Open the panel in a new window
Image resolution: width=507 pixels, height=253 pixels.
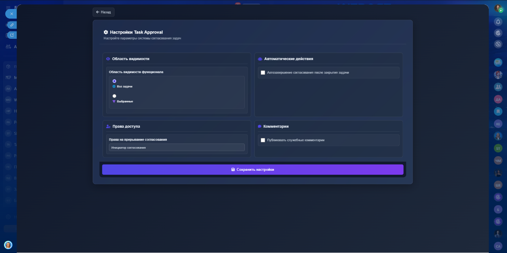pos(12,35)
